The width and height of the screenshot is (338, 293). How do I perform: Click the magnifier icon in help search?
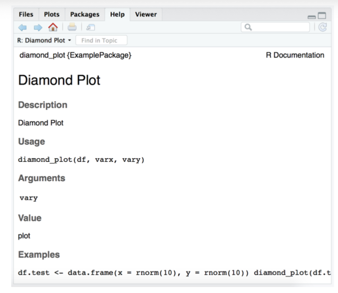248,28
